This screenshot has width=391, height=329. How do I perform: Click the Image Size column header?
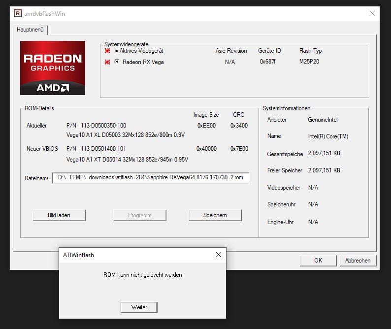[x=206, y=115]
